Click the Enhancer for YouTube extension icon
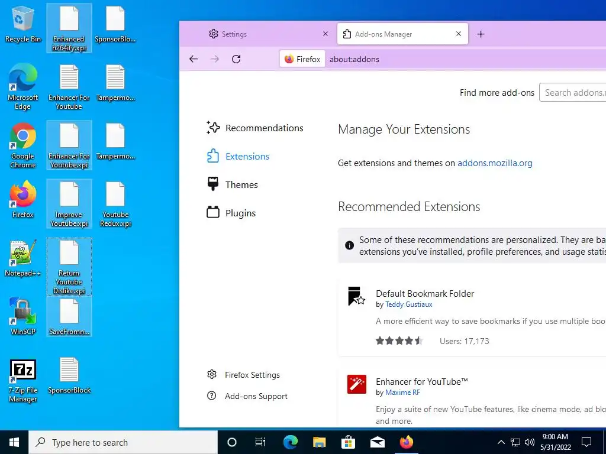Screen dimensions: 606x454 tap(356, 384)
